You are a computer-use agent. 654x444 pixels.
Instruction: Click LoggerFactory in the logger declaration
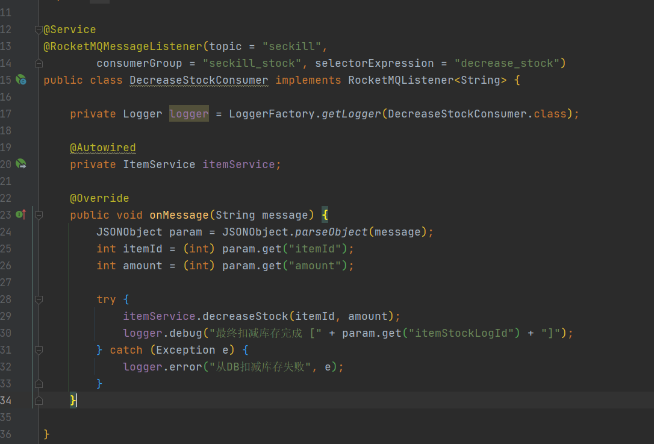(272, 114)
